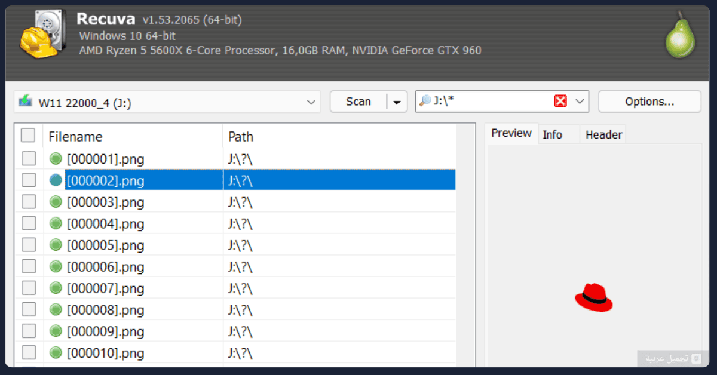The width and height of the screenshot is (717, 375).
Task: Select the [000007].png file name
Action: pyautogui.click(x=106, y=288)
